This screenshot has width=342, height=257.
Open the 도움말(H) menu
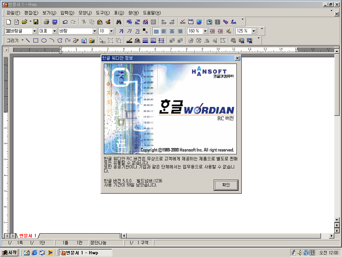click(152, 13)
